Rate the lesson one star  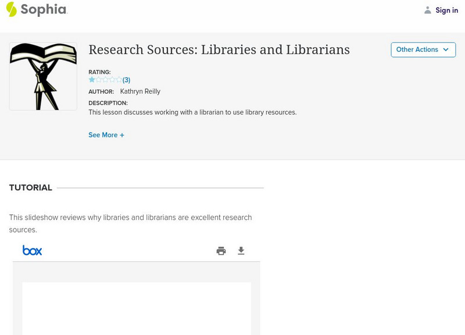(x=92, y=80)
